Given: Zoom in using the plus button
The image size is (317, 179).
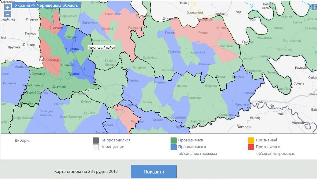Looking at the screenshot, I should pyautogui.click(x=8, y=7).
